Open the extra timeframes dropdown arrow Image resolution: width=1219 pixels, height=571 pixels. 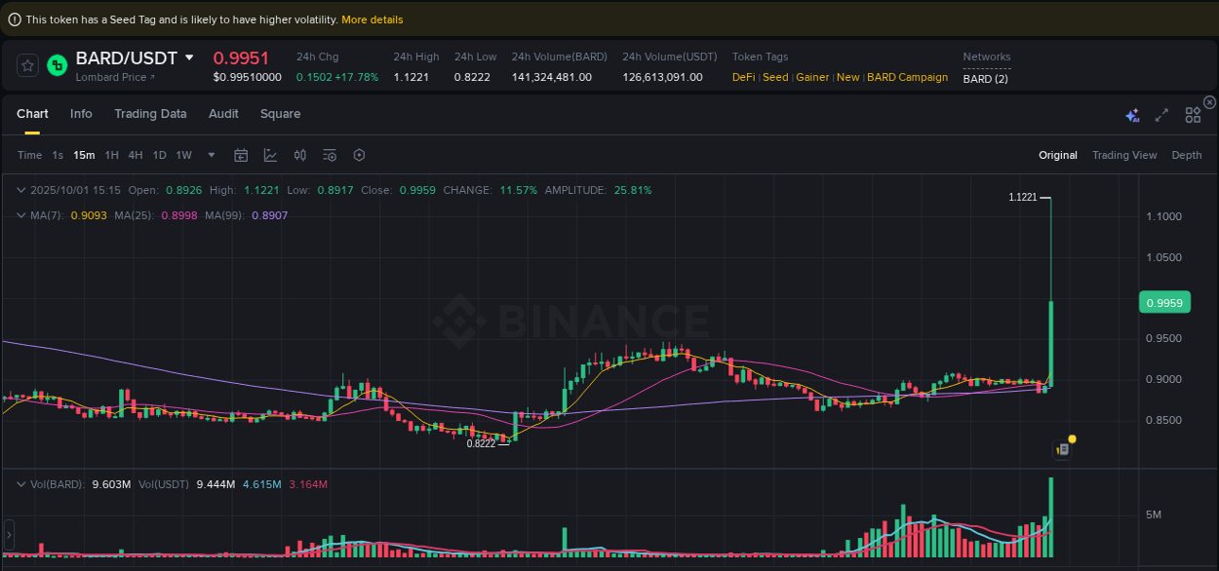pyautogui.click(x=211, y=155)
